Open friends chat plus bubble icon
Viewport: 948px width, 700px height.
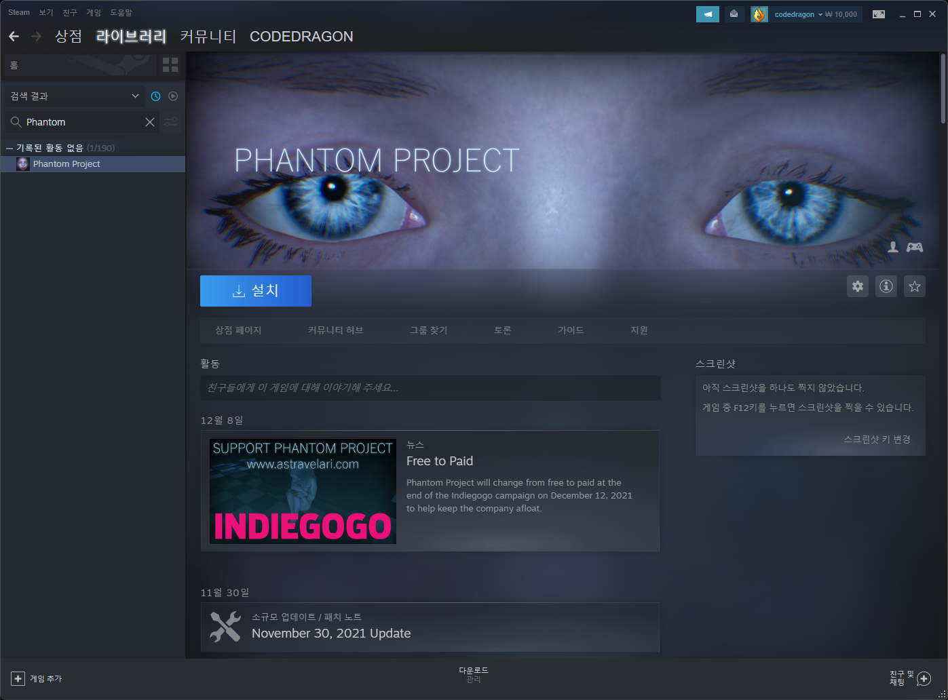coord(924,678)
